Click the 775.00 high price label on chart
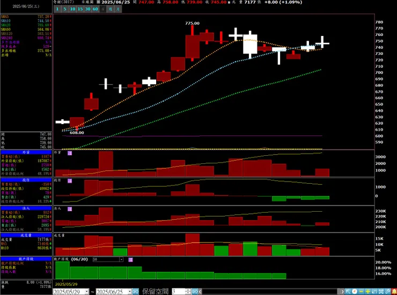Viewport: 397px width, 295px height. (x=192, y=23)
